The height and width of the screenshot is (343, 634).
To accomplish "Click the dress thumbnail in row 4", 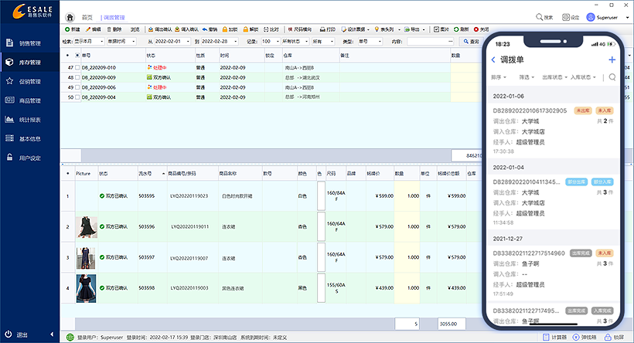I will (85, 288).
